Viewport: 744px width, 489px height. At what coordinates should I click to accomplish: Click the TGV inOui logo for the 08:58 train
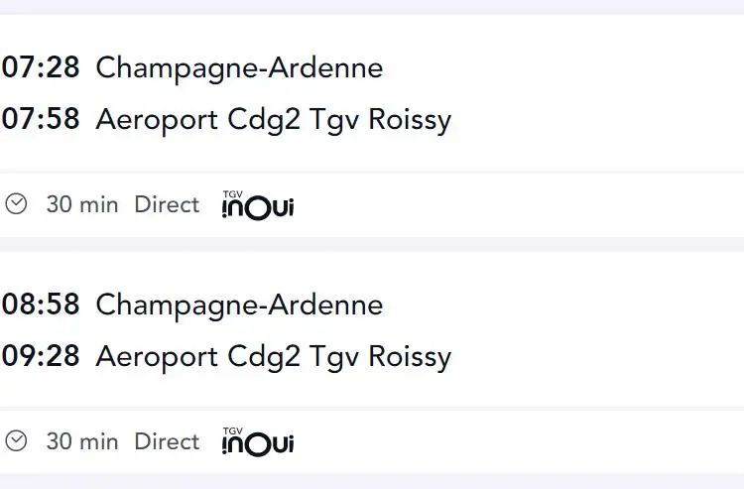click(258, 441)
